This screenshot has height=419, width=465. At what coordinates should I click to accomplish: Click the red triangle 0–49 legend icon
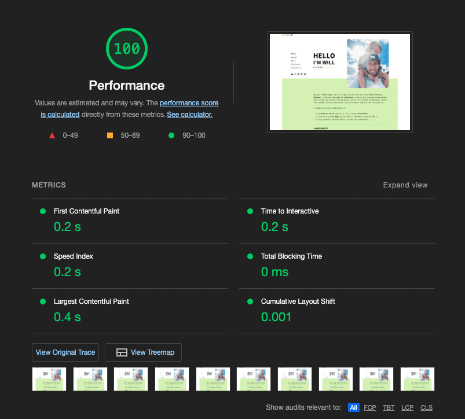pyautogui.click(x=52, y=135)
